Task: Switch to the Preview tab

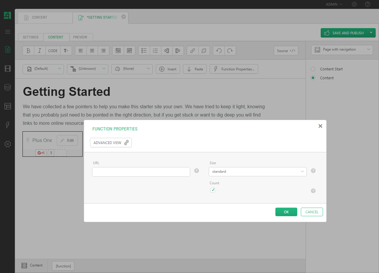Action: [x=80, y=37]
